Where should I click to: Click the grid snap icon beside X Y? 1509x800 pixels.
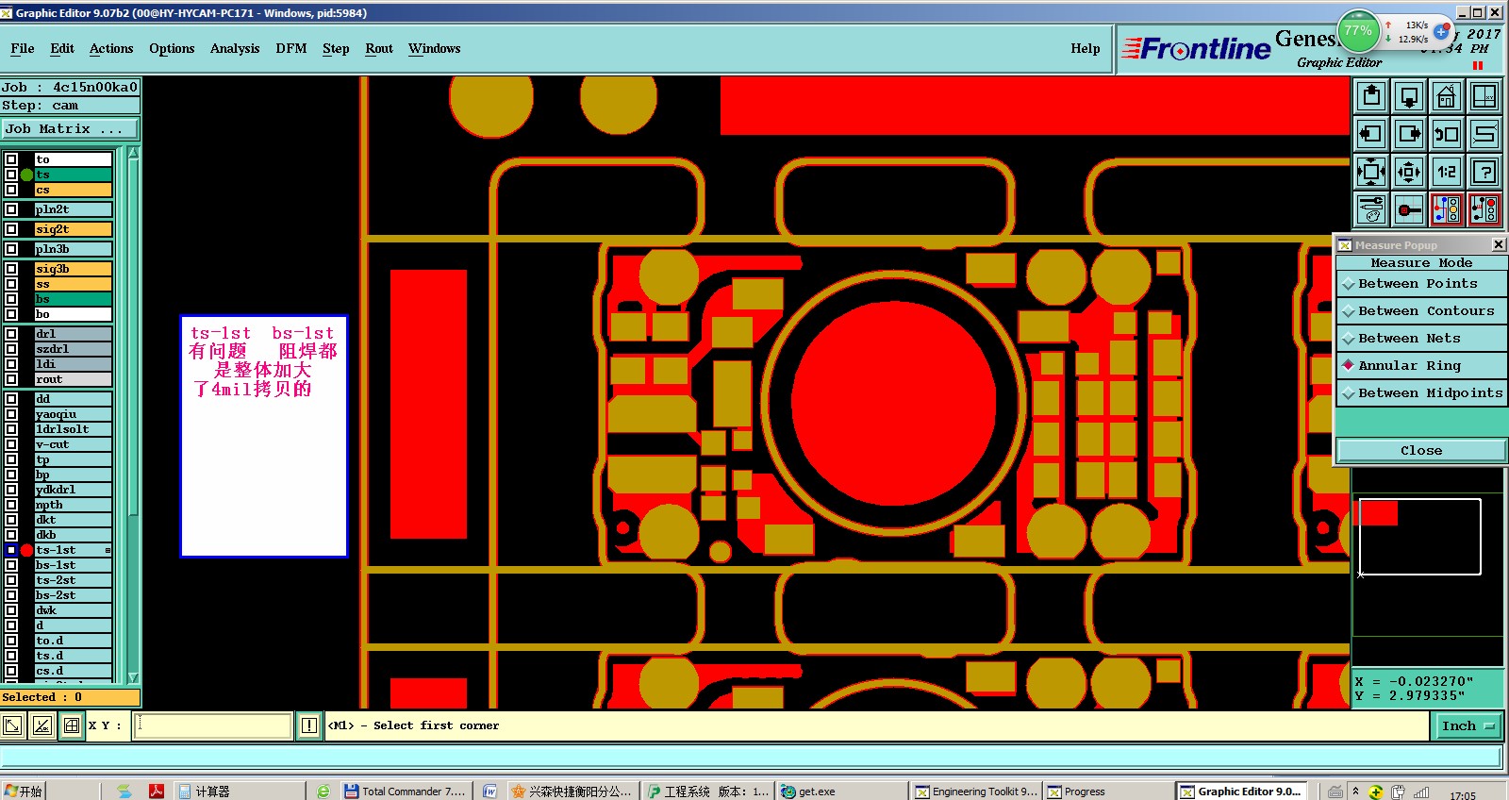point(71,725)
